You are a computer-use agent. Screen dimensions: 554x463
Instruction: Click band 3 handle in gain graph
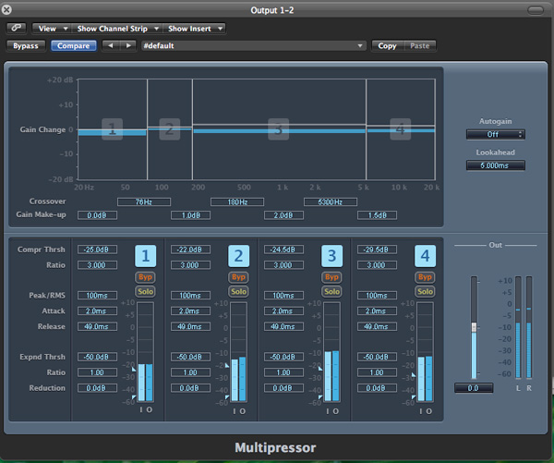point(279,129)
